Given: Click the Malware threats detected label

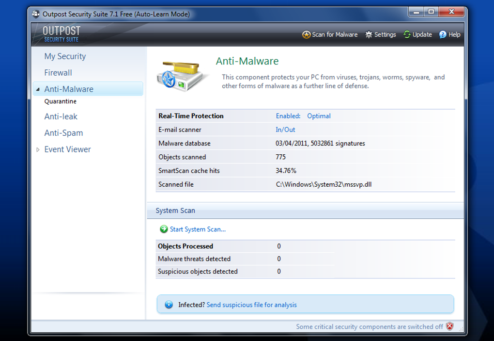Looking at the screenshot, I should click(194, 259).
